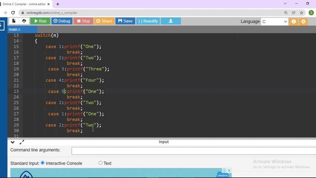Click the new file icon in toolbar
Viewport: 316px width, 178px height.
14,21
